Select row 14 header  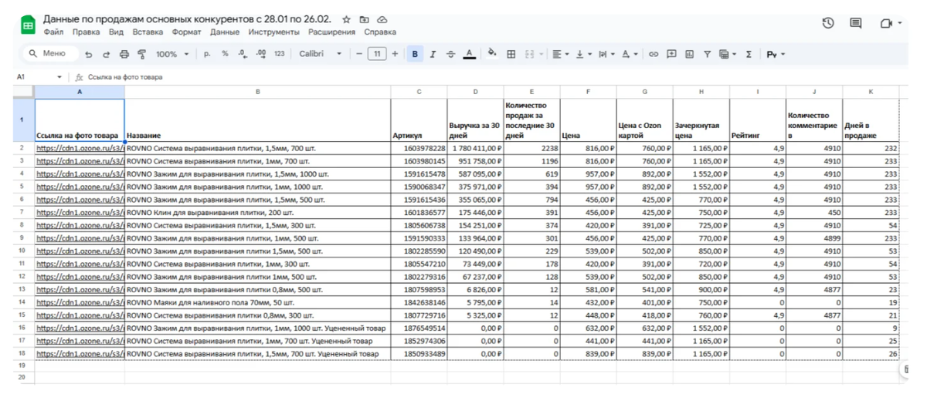22,302
